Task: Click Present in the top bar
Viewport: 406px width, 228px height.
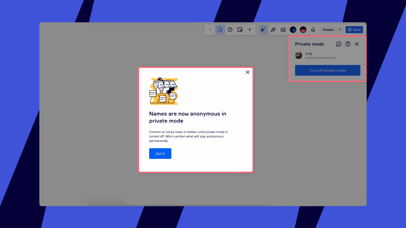Action: pyautogui.click(x=328, y=30)
